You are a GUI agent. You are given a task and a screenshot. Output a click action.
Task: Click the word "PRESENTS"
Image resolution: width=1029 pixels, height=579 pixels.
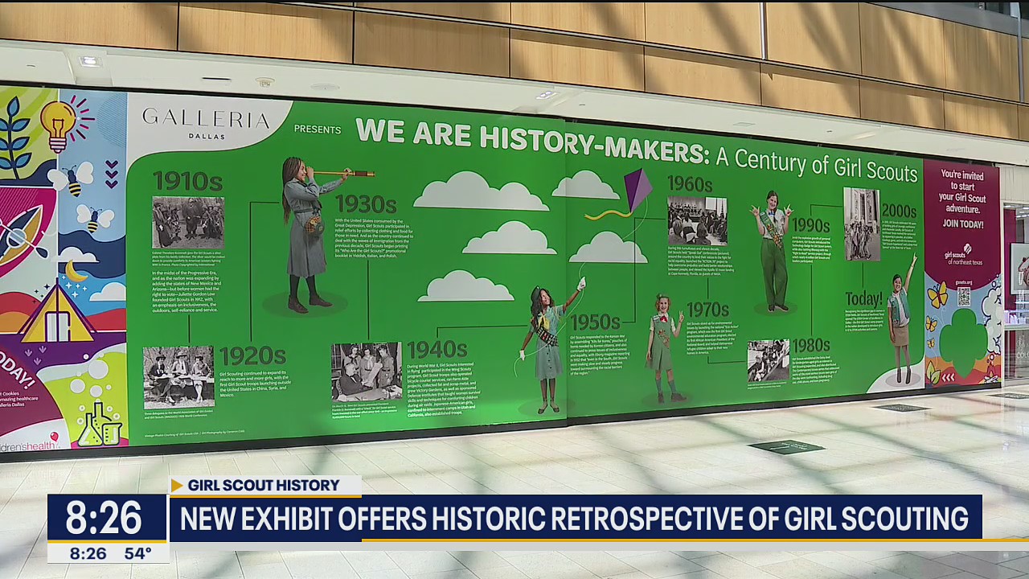pyautogui.click(x=318, y=129)
